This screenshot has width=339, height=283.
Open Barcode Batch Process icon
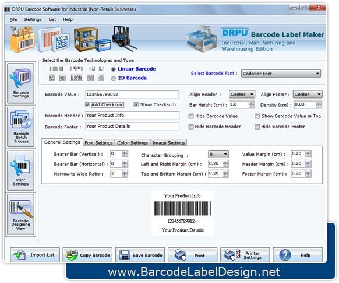[x=21, y=127]
